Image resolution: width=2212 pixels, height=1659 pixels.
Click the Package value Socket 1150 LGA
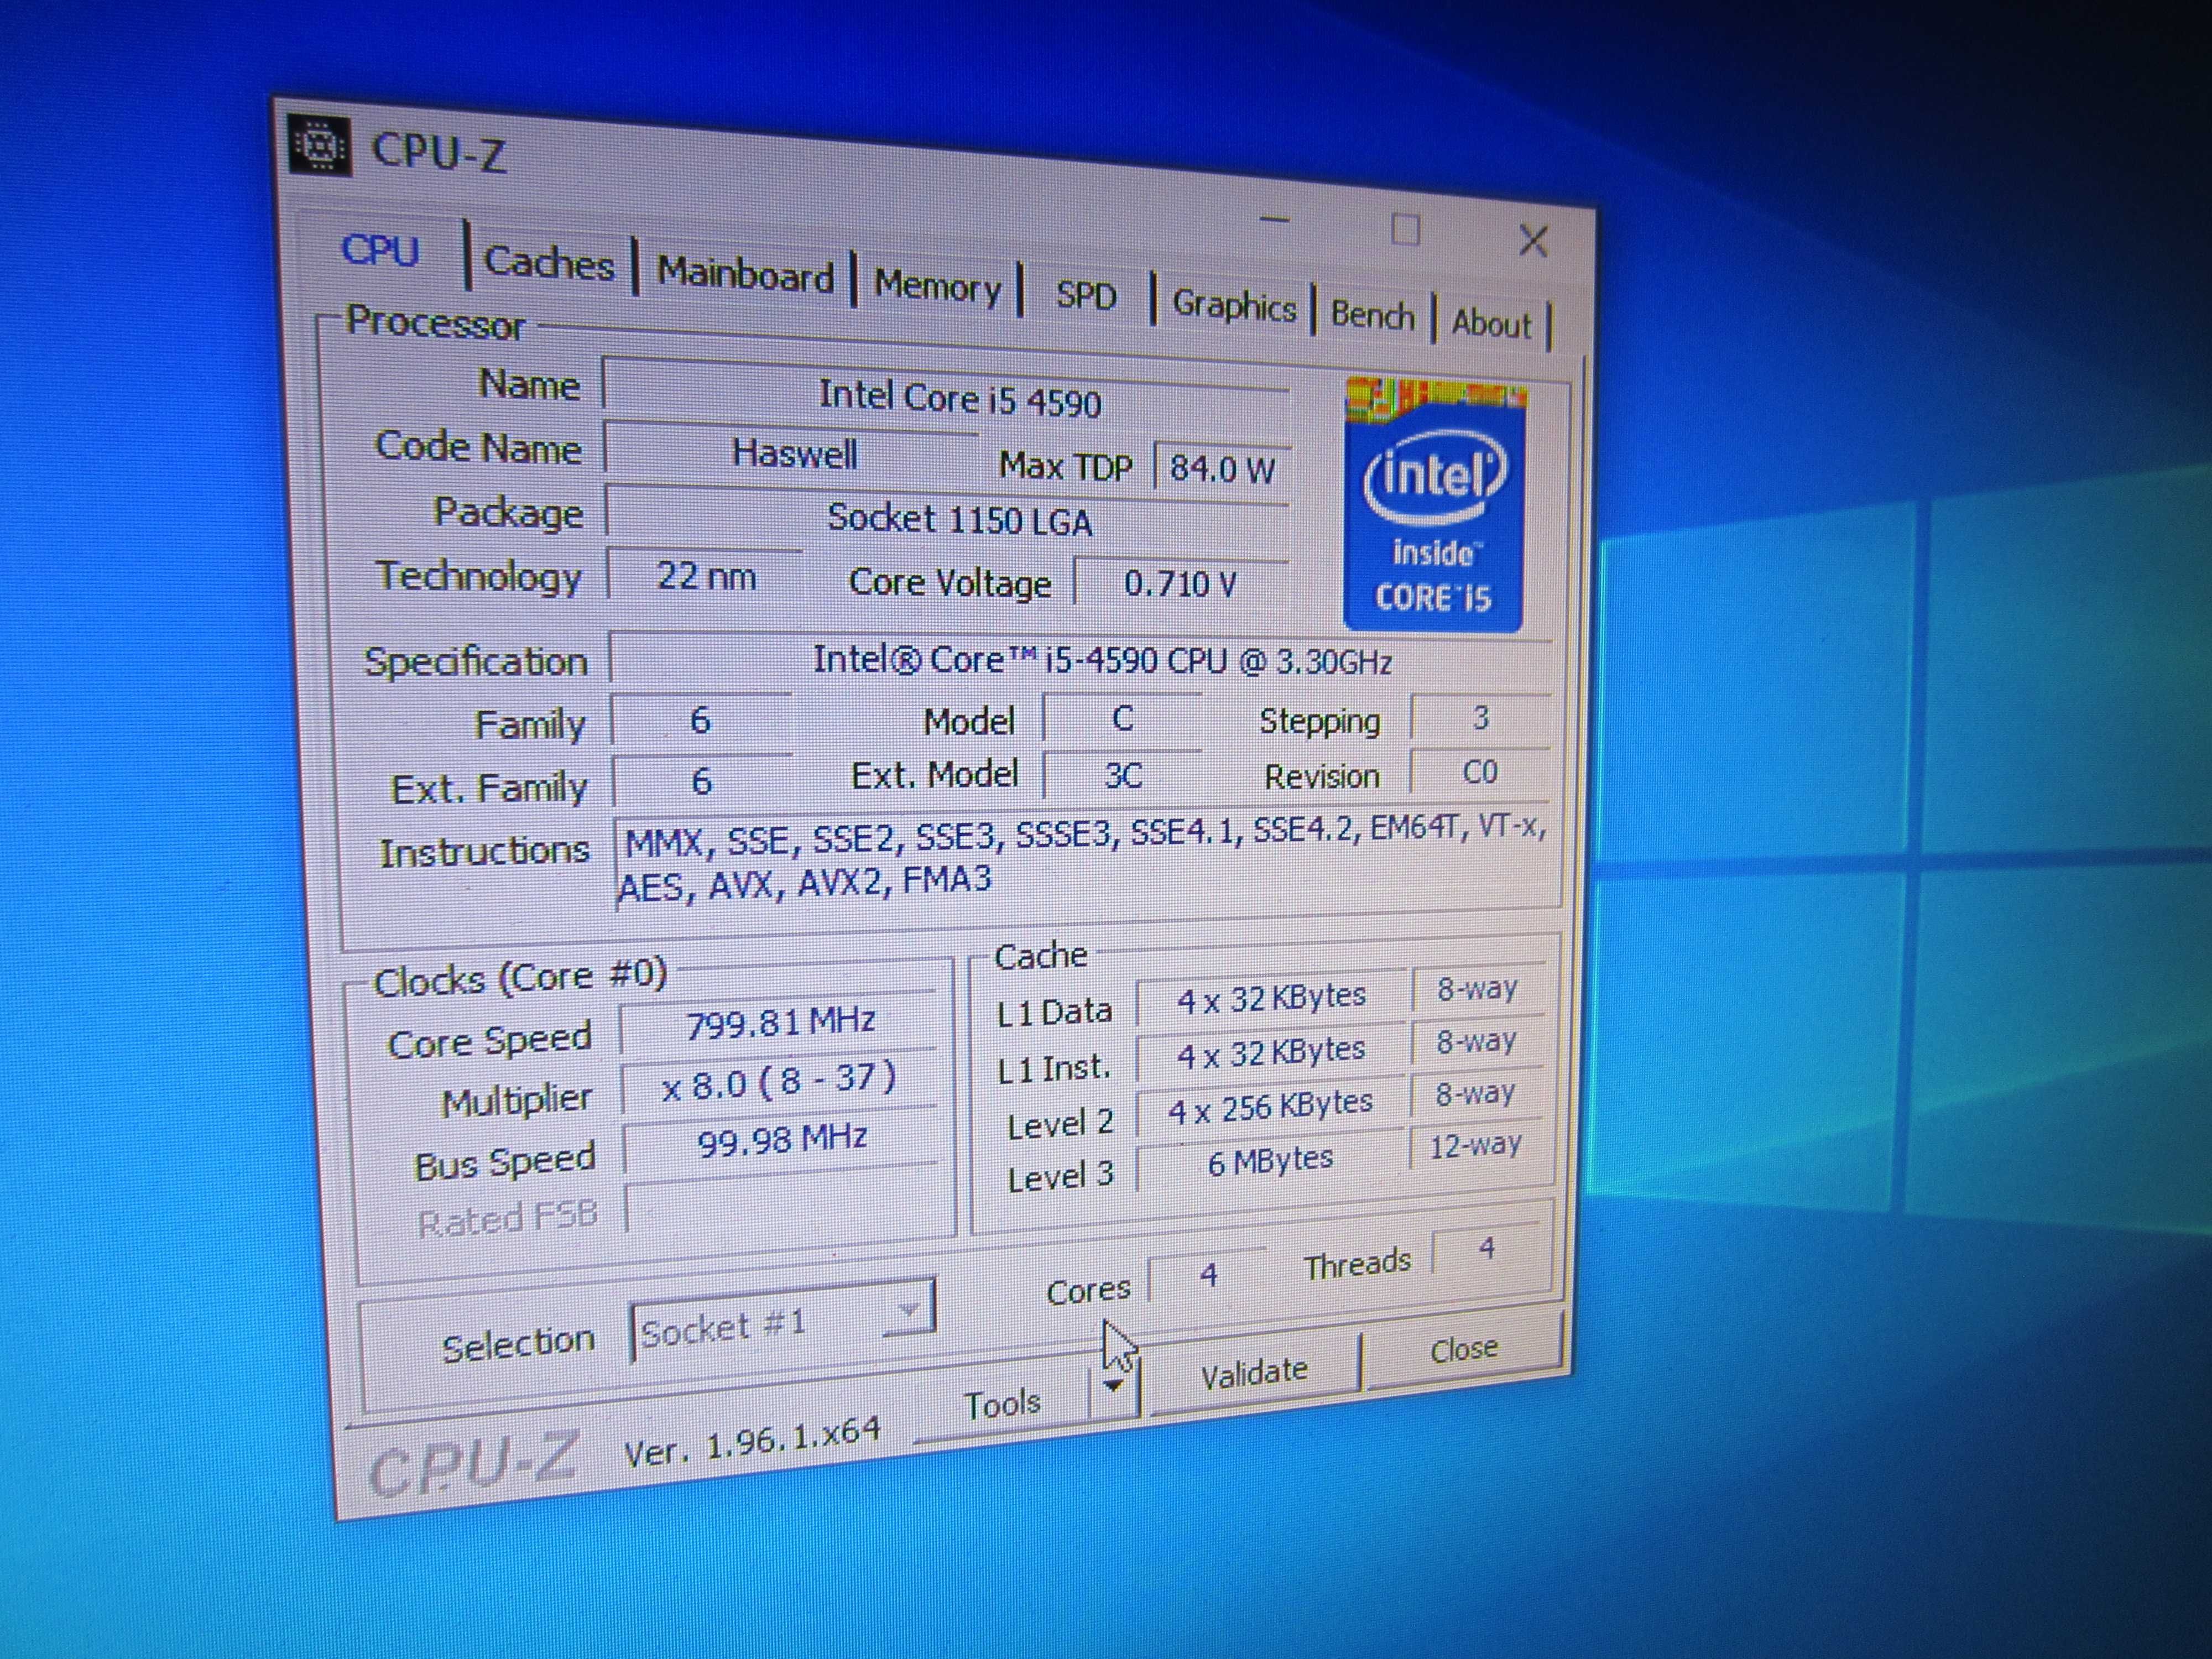click(x=947, y=519)
